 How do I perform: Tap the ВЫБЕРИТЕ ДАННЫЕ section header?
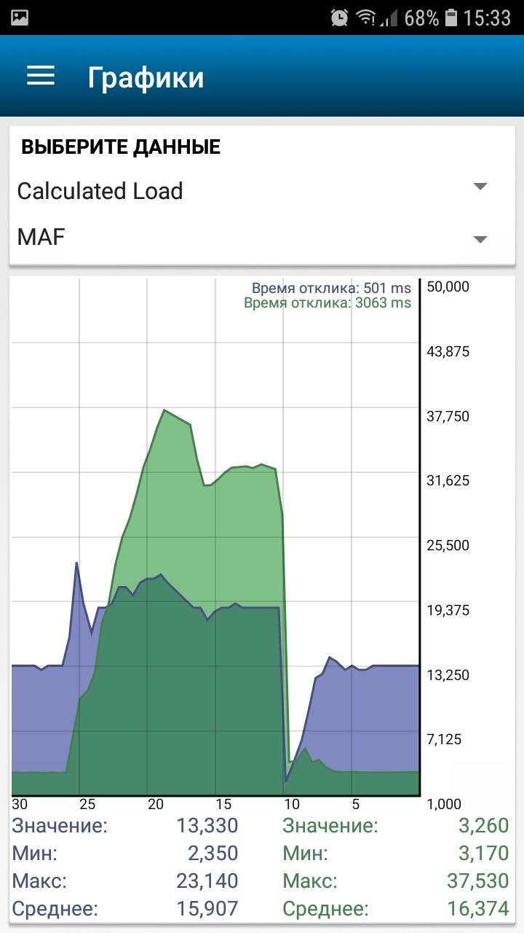pyautogui.click(x=121, y=147)
